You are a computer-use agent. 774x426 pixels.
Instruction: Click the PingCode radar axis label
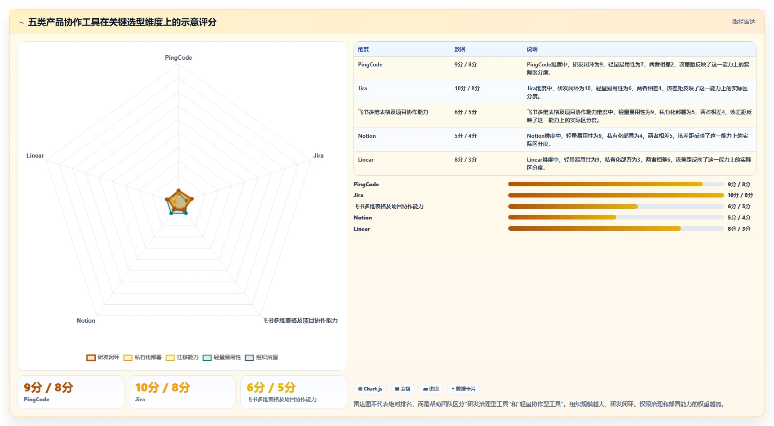click(x=178, y=58)
